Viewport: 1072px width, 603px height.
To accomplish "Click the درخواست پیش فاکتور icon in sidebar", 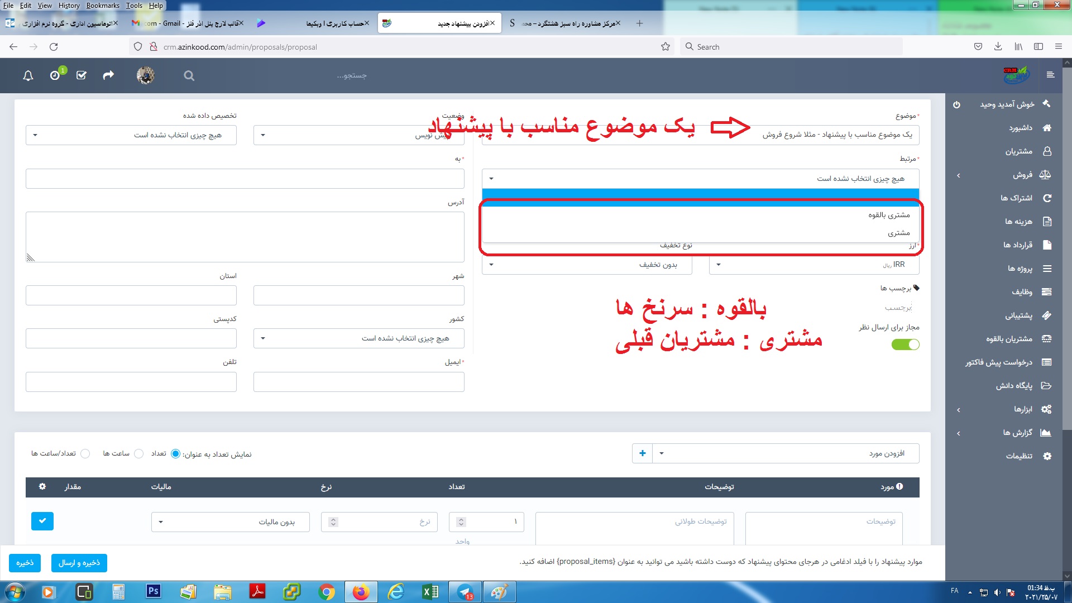I will (1047, 362).
